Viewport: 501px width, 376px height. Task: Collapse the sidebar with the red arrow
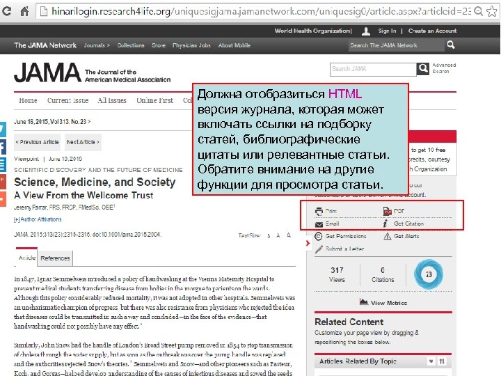[x=308, y=243]
